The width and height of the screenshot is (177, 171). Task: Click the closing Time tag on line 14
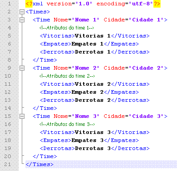45,108
